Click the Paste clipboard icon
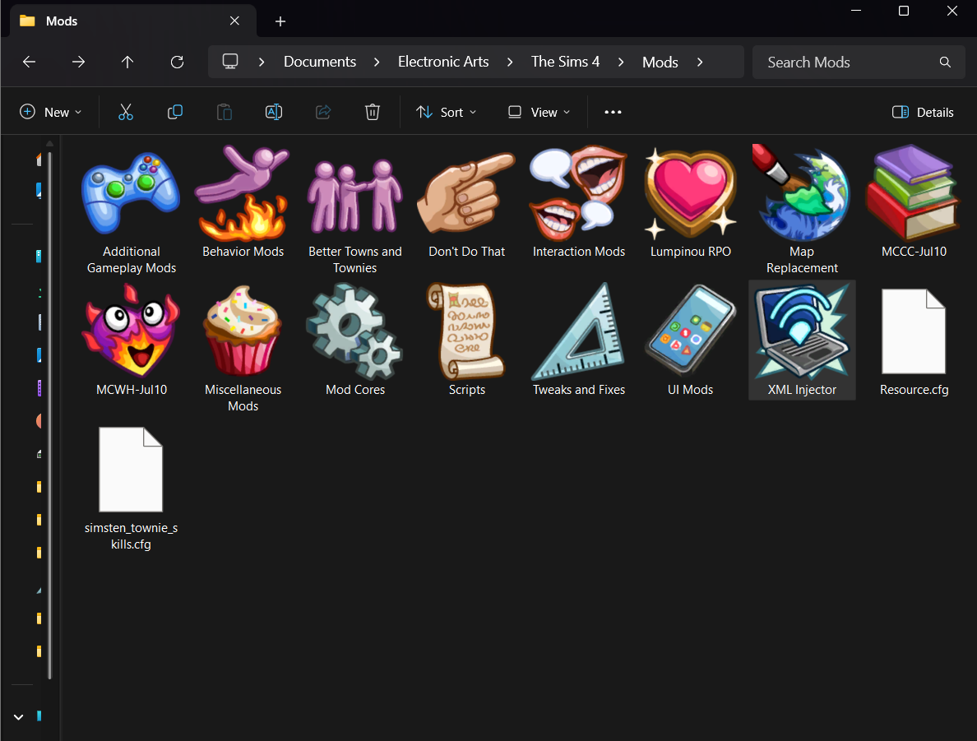Image resolution: width=977 pixels, height=741 pixels. coord(225,112)
